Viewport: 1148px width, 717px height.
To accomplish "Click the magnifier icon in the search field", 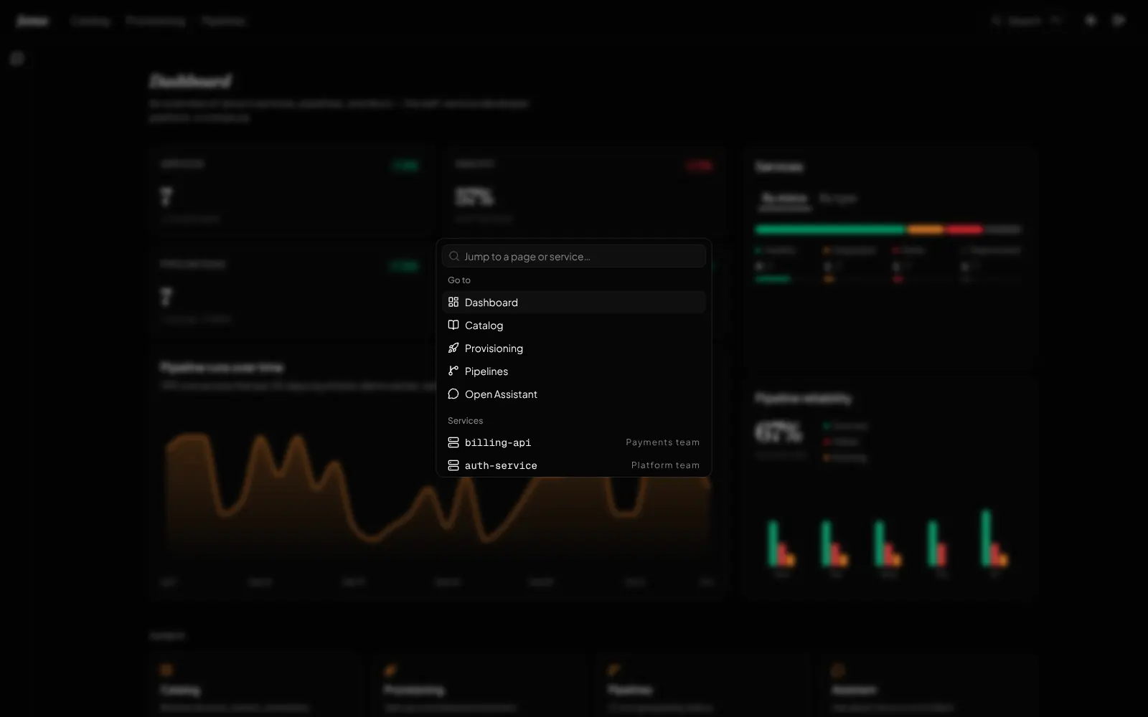I will [454, 256].
